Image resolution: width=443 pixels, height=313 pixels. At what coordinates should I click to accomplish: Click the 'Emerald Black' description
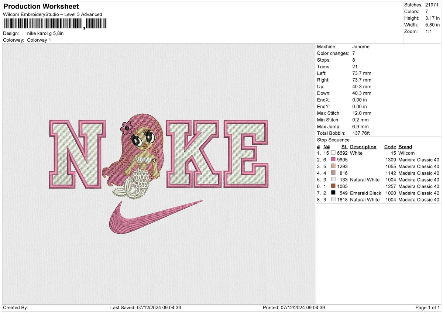365,193
